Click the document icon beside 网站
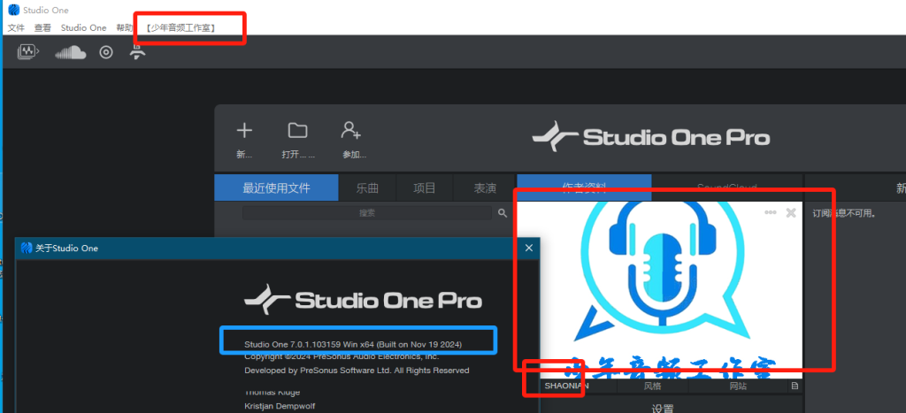Image resolution: width=906 pixels, height=413 pixels. (x=795, y=386)
